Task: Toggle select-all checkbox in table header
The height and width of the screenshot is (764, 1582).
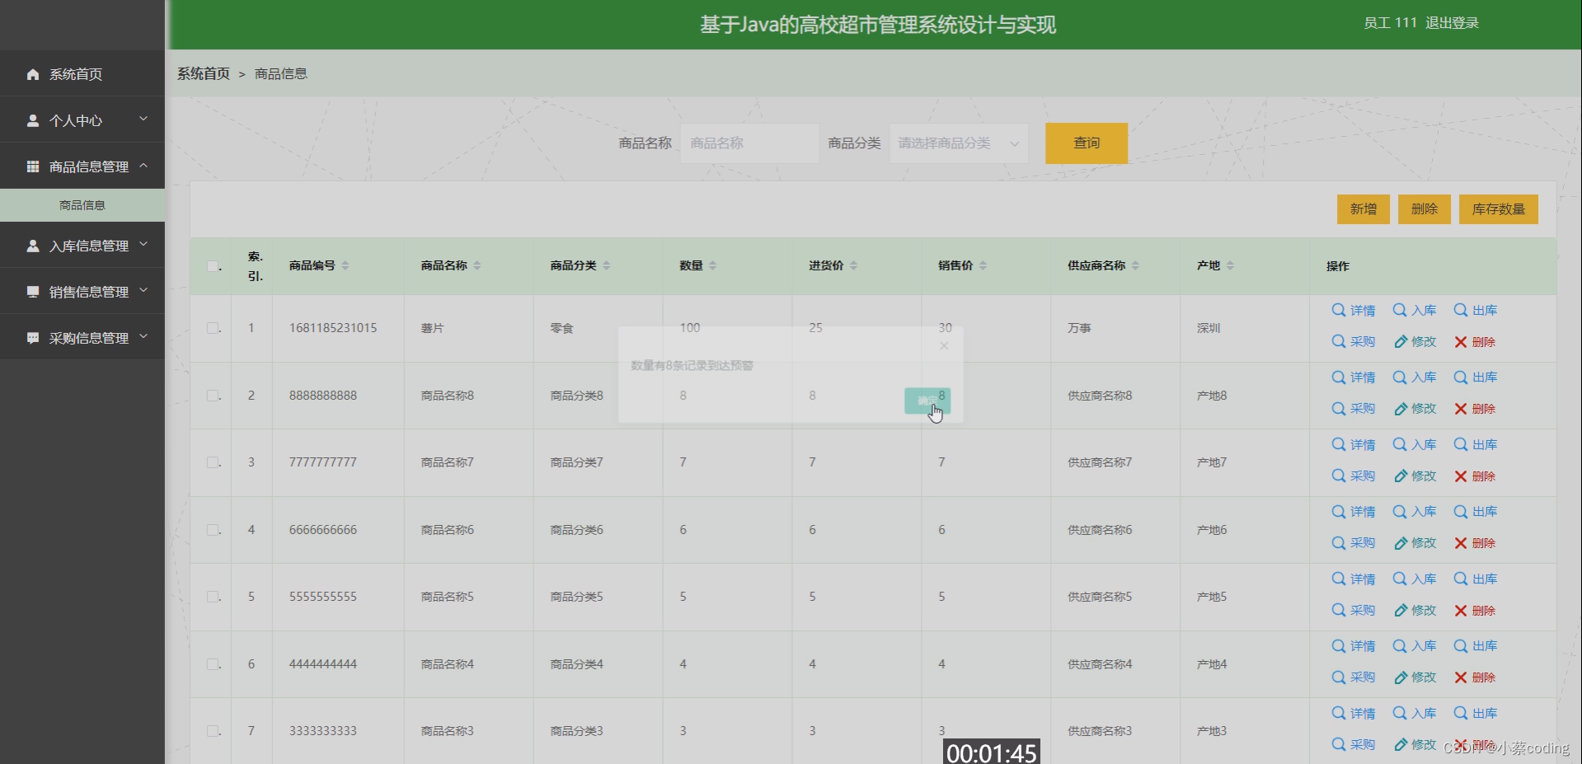Action: click(213, 266)
